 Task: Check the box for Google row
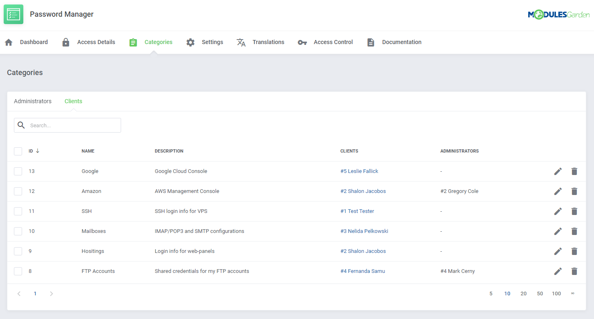(18, 171)
